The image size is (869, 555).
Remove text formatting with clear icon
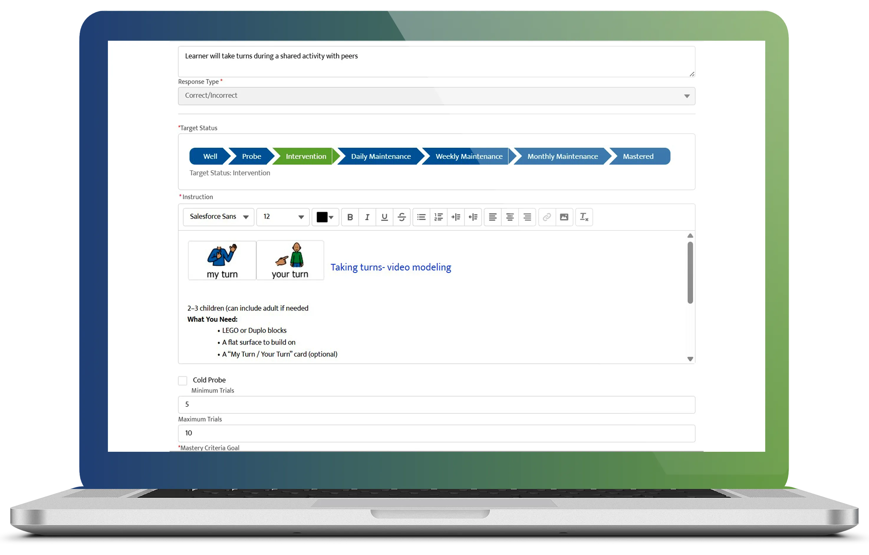584,217
